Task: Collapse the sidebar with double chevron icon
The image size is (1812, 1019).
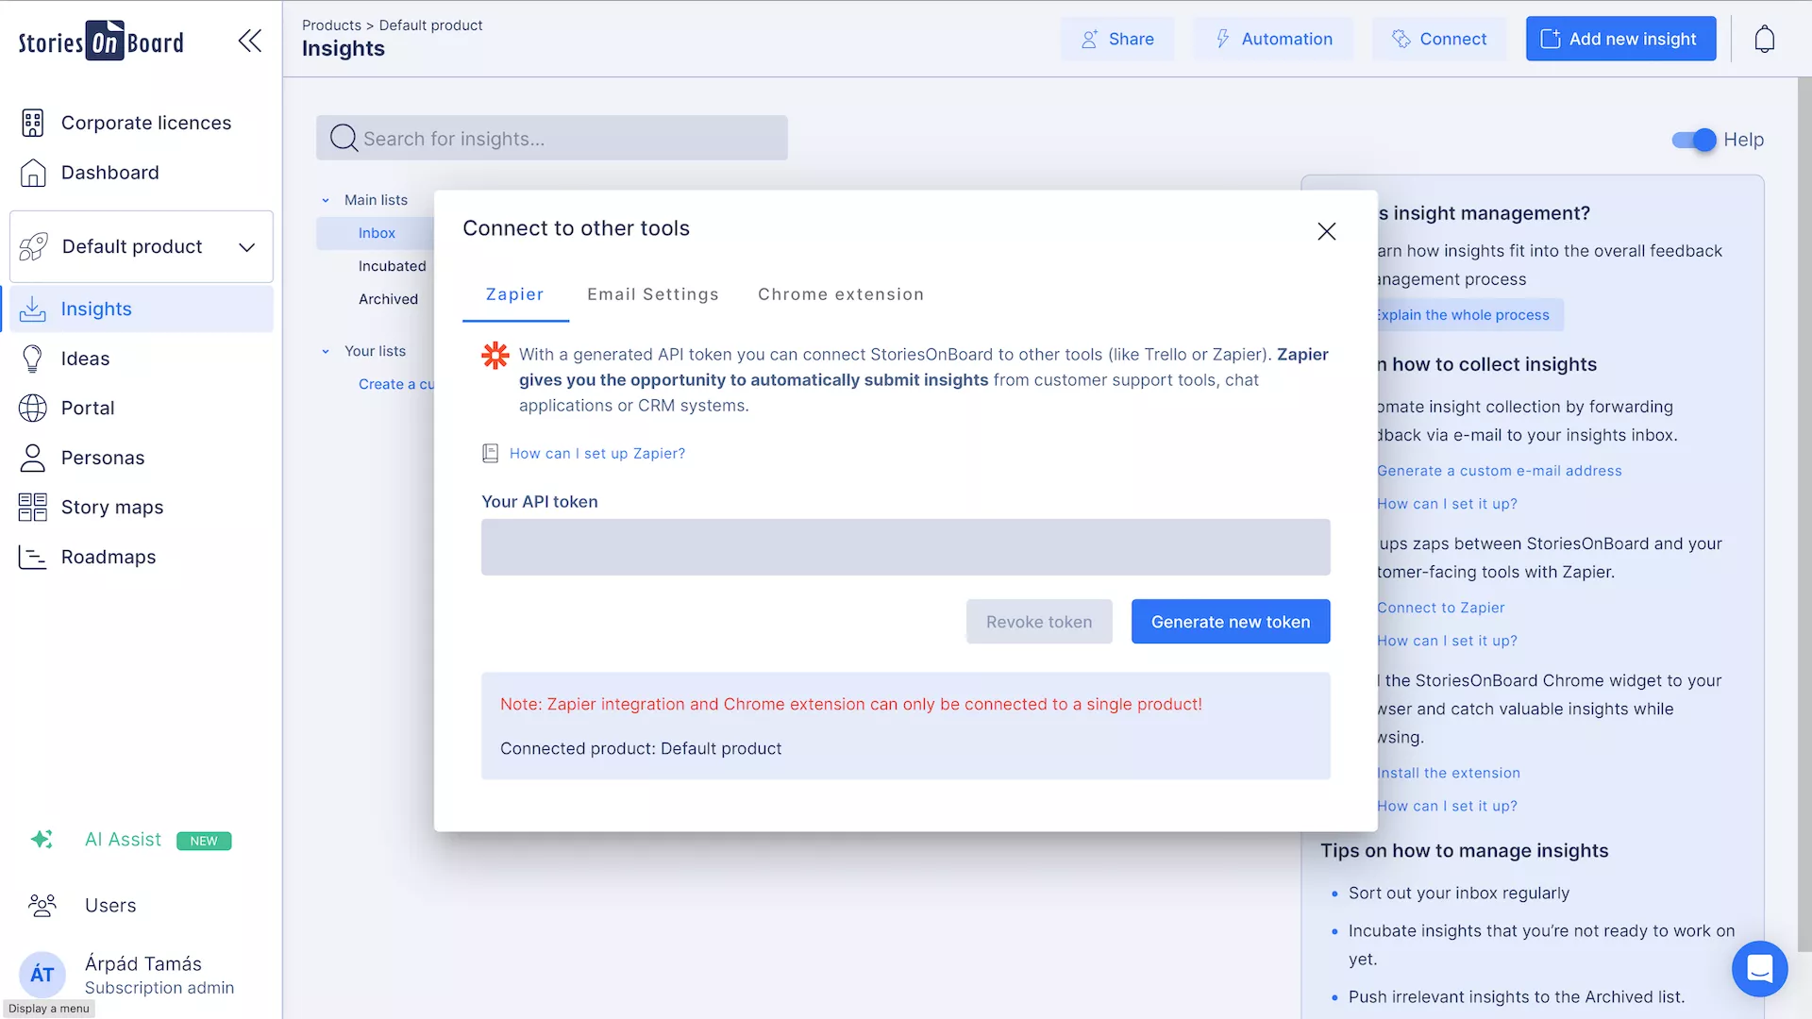Action: pos(250,41)
